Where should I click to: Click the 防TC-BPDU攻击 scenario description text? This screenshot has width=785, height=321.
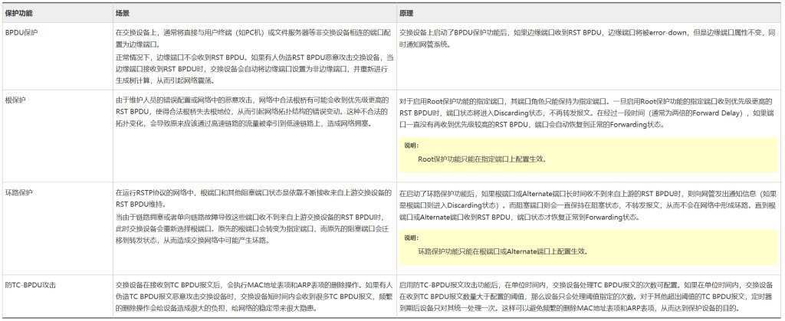click(253, 296)
